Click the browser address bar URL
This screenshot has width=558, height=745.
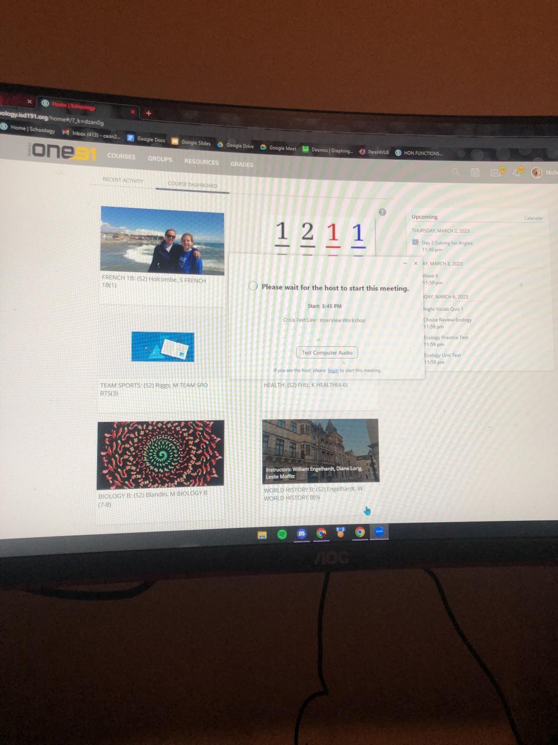[x=52, y=118]
